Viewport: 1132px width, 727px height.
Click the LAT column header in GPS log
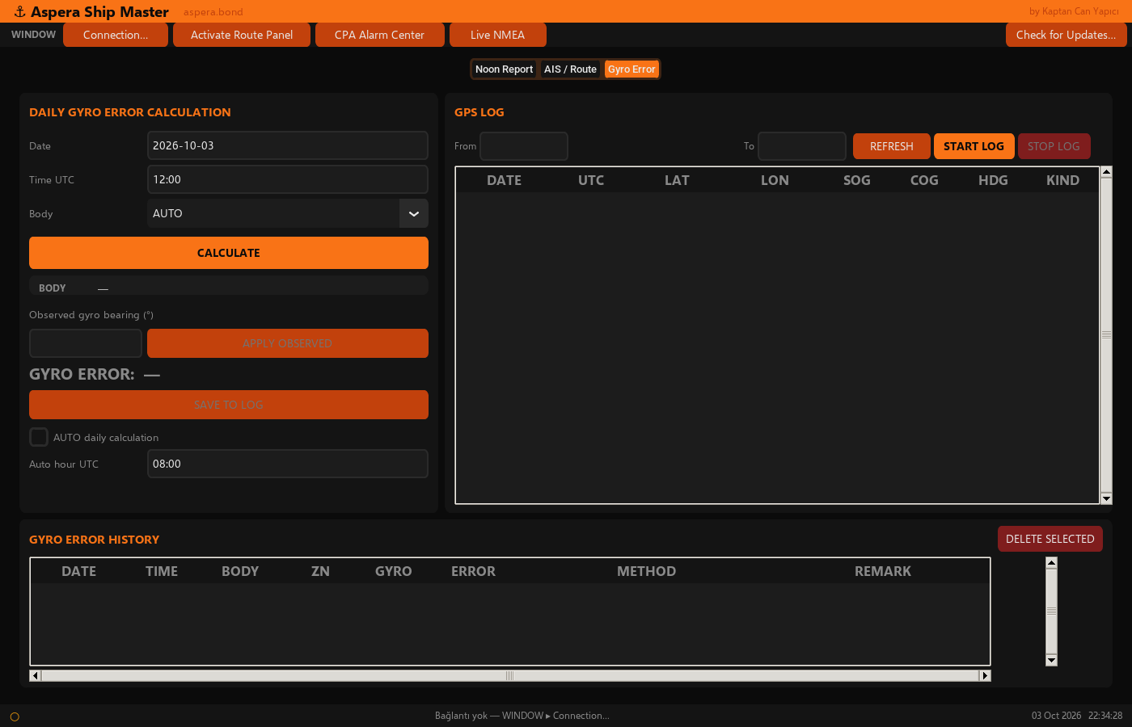pos(677,180)
